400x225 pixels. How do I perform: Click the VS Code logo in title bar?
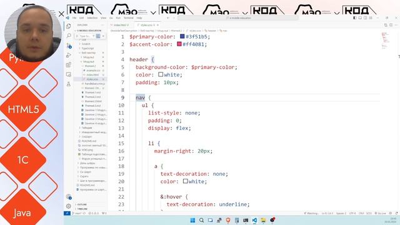[67, 18]
